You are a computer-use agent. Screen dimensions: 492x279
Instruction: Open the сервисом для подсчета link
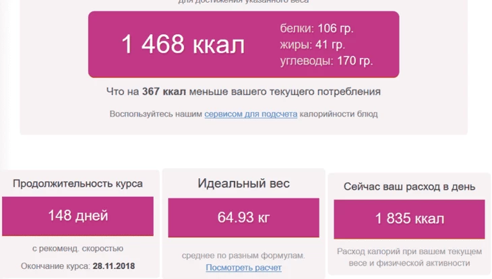[x=251, y=114]
